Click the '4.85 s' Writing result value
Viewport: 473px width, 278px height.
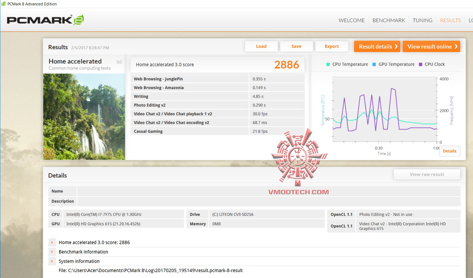258,96
